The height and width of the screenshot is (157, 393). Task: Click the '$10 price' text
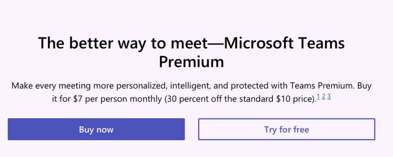295,99
